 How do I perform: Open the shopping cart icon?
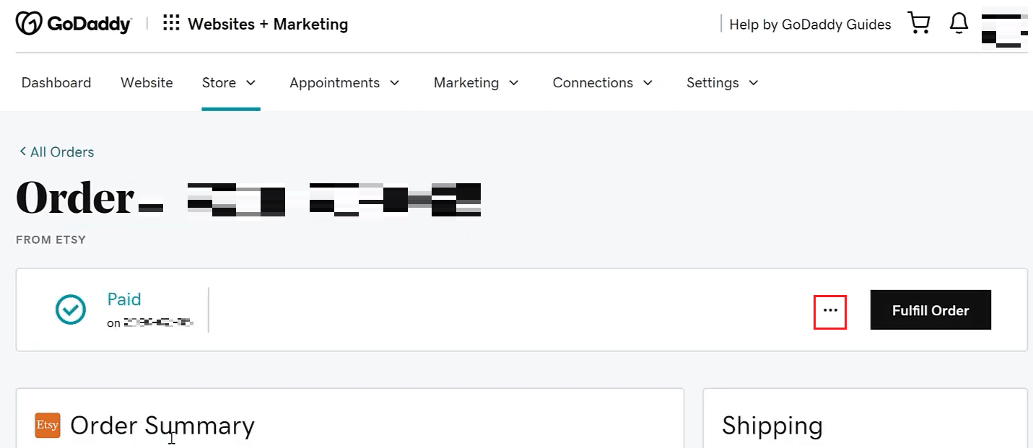(918, 24)
